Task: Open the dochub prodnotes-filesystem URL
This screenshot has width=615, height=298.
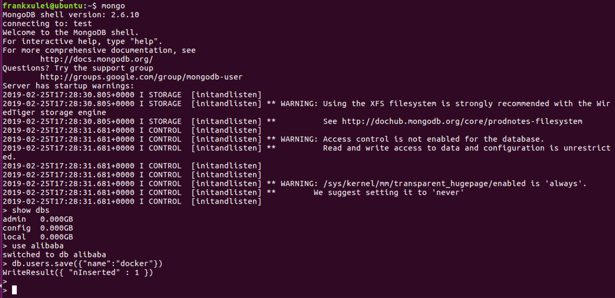Action: point(462,122)
